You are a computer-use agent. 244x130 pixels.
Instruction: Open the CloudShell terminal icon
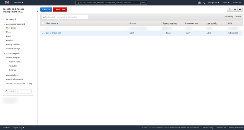click(x=199, y=3)
